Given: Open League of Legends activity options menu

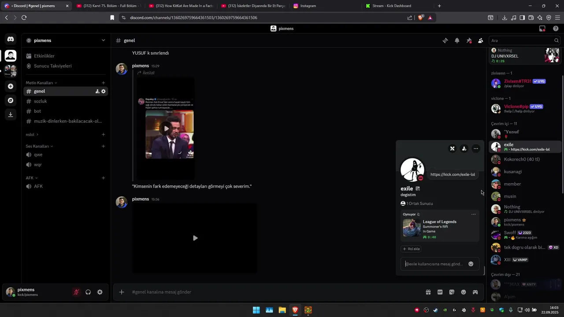Looking at the screenshot, I should (474, 214).
